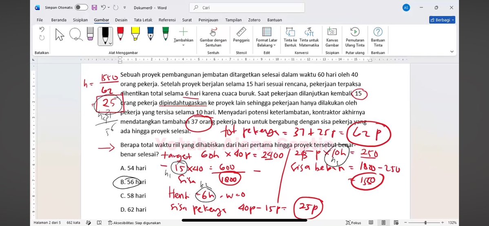Click the Berbagi share button
This screenshot has height=226, width=489.
click(442, 20)
